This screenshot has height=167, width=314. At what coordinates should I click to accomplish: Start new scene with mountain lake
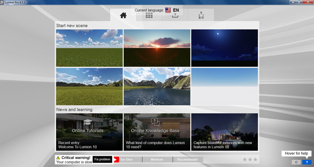click(157, 86)
